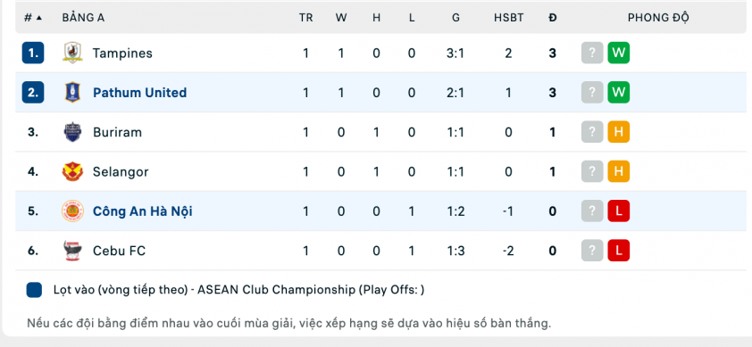Click the blue rank 1 position badge
Viewport: 752px width, 347px height.
pos(33,53)
